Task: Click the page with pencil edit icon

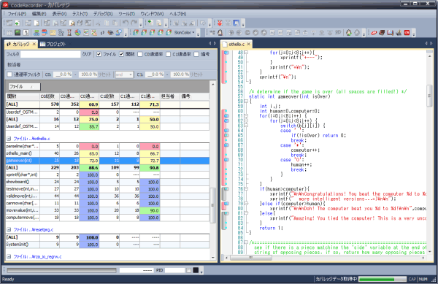Action: pos(72,23)
